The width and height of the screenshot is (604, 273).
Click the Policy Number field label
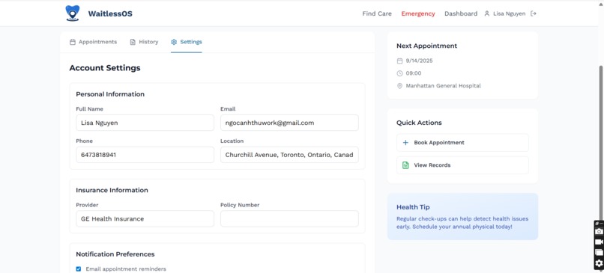click(240, 206)
